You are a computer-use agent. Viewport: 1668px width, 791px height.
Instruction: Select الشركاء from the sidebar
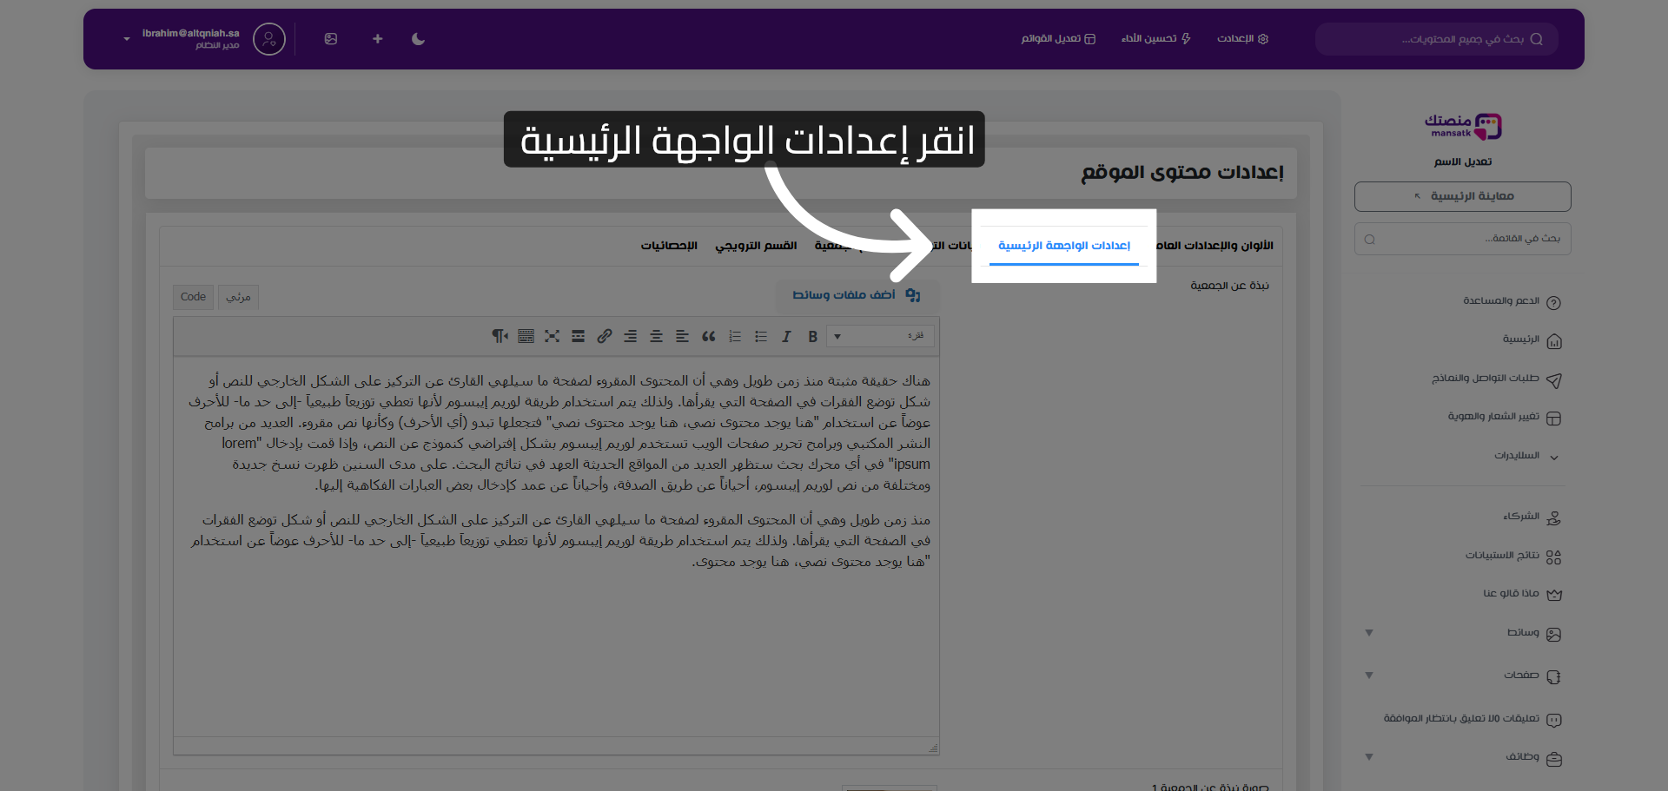click(x=1522, y=516)
